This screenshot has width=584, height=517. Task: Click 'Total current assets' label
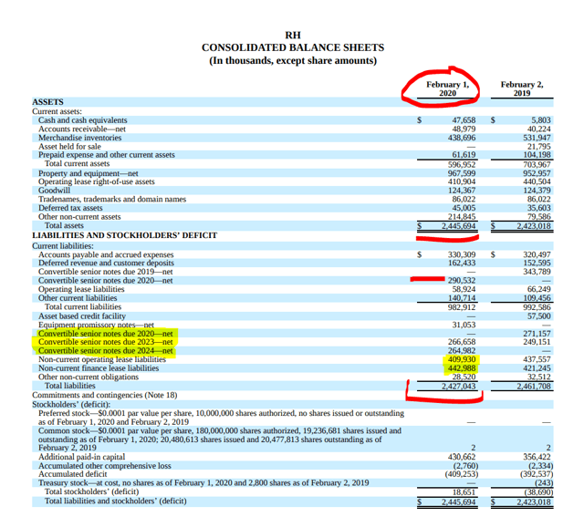(x=77, y=164)
